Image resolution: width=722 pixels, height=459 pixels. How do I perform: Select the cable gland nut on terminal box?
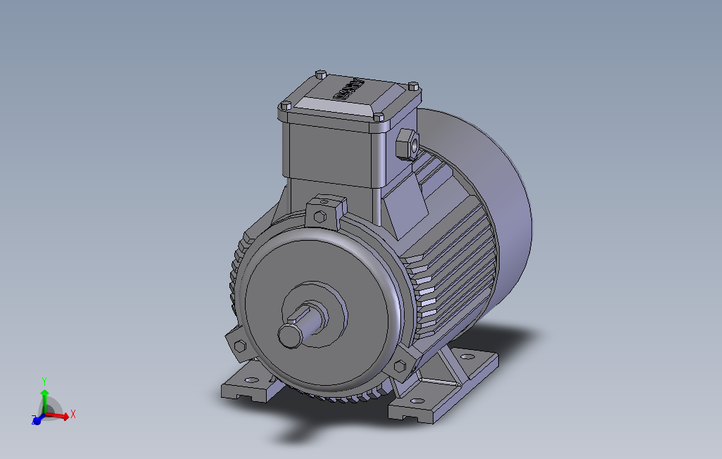[407, 145]
